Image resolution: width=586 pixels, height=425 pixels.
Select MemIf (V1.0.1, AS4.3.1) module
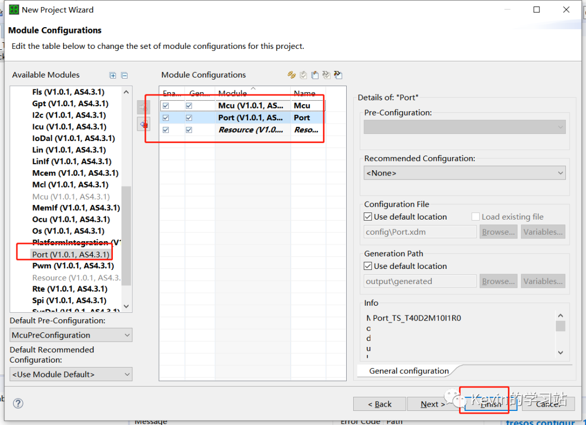76,208
